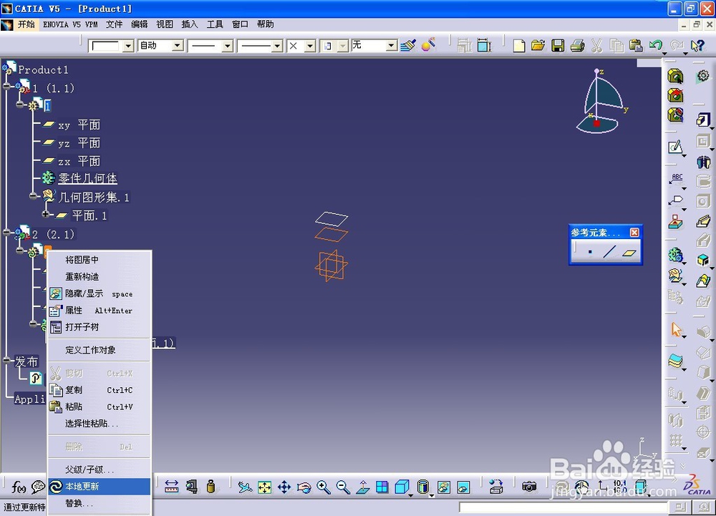
Task: Select Line in reference elements toolbar
Action: (609, 252)
